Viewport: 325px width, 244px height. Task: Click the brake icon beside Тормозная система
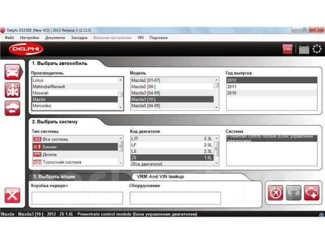click(x=37, y=162)
